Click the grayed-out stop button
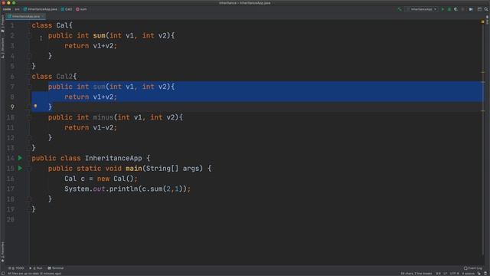Image resolution: width=490 pixels, height=276 pixels. coord(462,9)
